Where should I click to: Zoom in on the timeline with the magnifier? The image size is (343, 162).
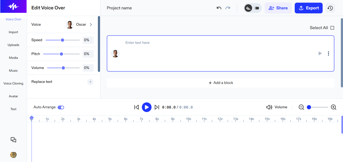click(333, 107)
